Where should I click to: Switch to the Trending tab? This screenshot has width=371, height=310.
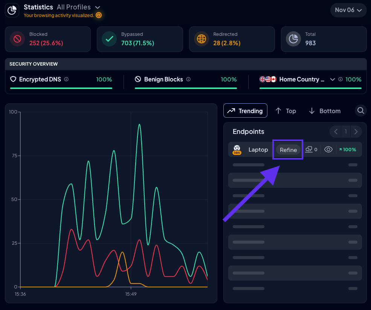coord(245,111)
